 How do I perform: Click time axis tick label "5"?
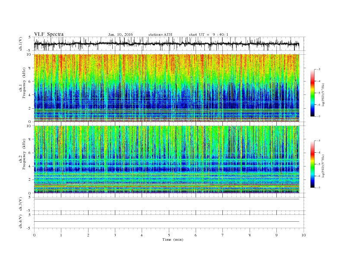click(x=169, y=235)
